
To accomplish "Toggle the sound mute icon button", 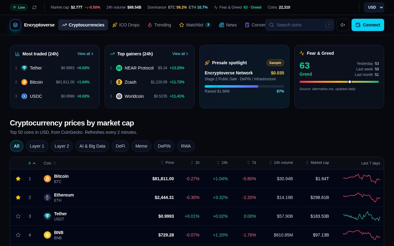I will pyautogui.click(x=343, y=25).
